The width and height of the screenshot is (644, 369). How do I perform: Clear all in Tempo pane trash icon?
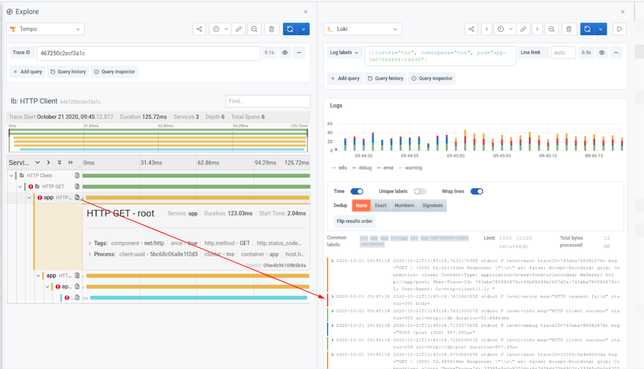pos(272,29)
